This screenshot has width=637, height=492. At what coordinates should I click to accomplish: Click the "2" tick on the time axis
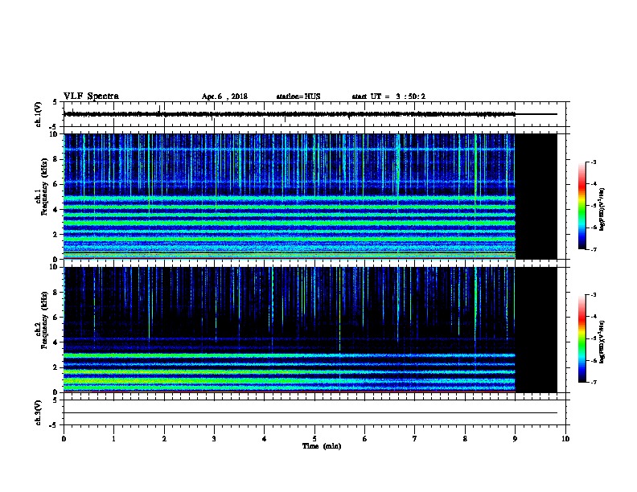[164, 438]
